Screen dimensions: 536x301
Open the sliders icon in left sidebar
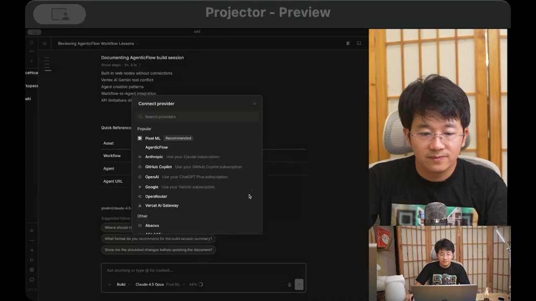coord(32,231)
